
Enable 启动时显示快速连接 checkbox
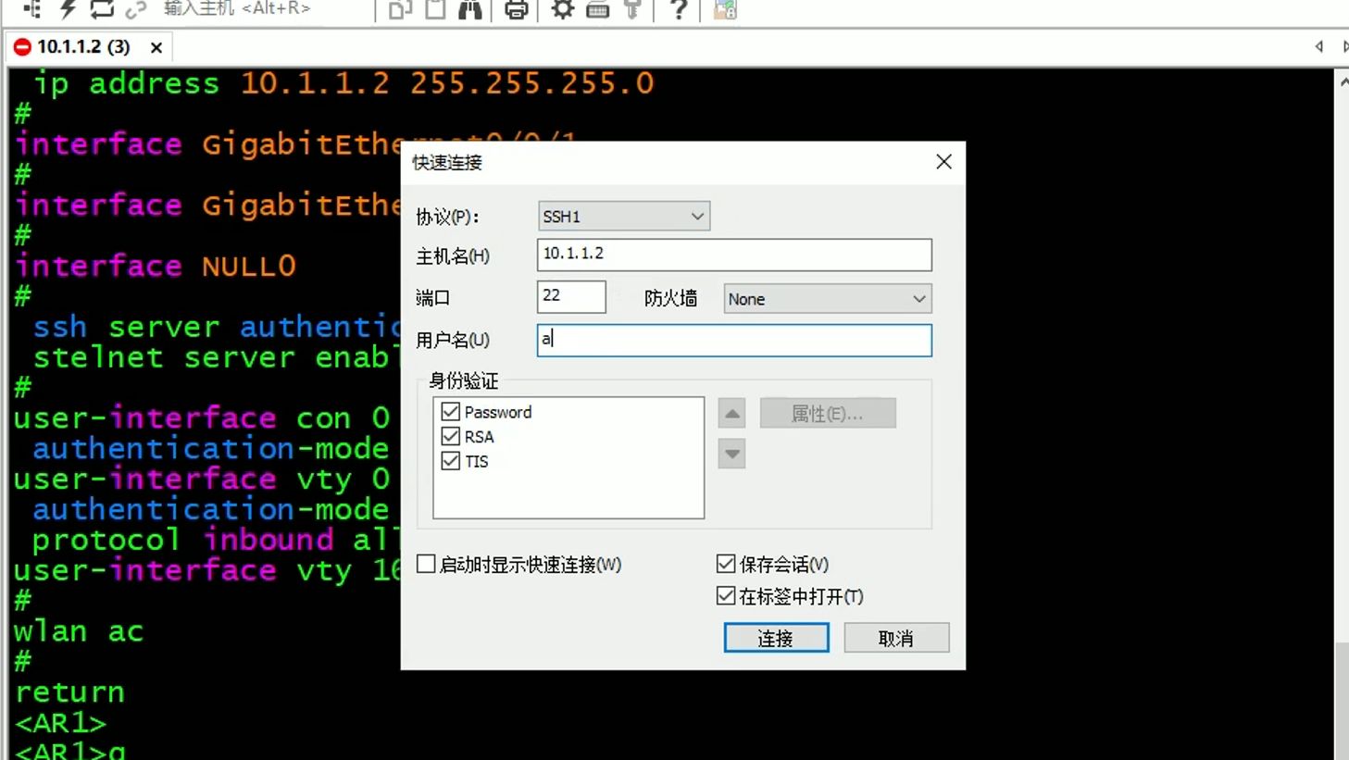coord(426,564)
